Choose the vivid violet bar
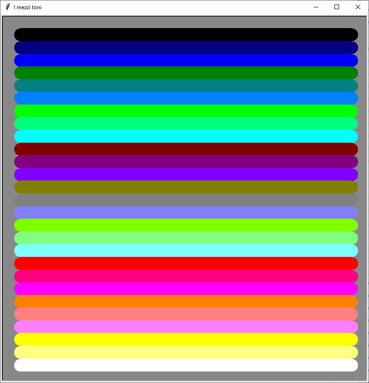369x383 pixels. [x=186, y=174]
